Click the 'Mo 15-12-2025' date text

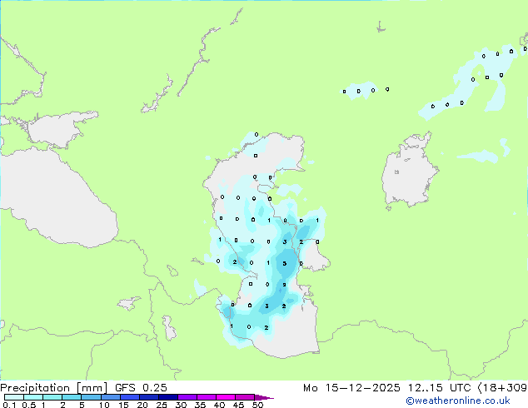[x=351, y=388]
